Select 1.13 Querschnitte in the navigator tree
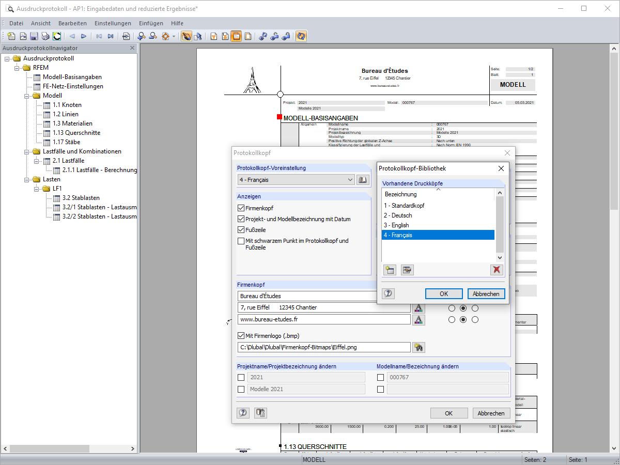The height and width of the screenshot is (465, 620). point(76,133)
